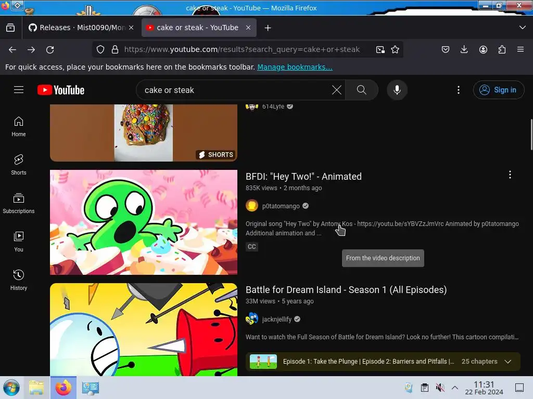Select the cake or steak YouTube tab
Screen dimensions: 533x399
tap(199, 28)
